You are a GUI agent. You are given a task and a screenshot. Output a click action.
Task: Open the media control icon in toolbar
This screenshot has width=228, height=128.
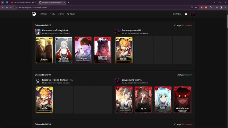pos(217,7)
